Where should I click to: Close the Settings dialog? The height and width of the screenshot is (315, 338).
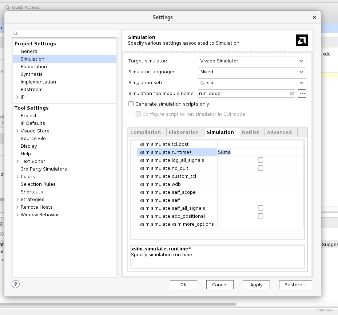pos(314,17)
